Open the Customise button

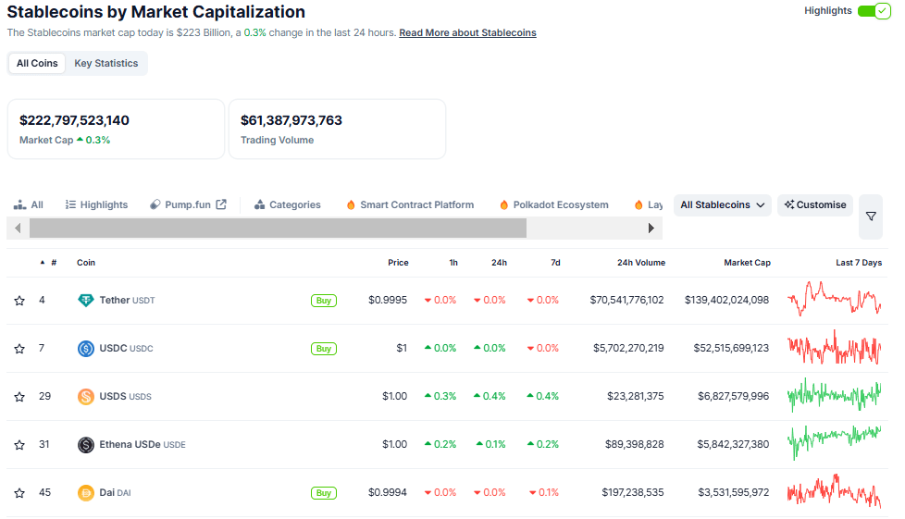(x=815, y=205)
